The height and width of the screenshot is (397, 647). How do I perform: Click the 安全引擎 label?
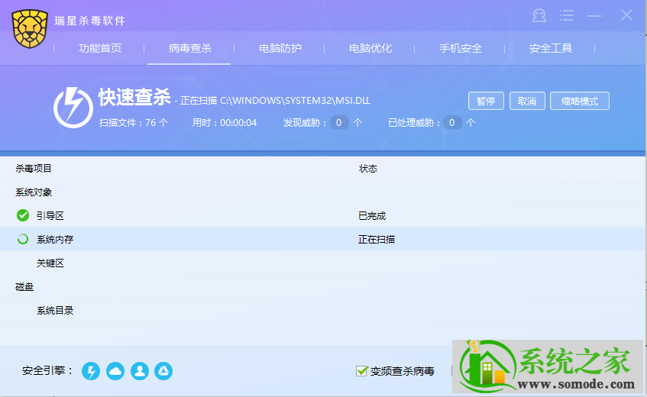pos(47,370)
